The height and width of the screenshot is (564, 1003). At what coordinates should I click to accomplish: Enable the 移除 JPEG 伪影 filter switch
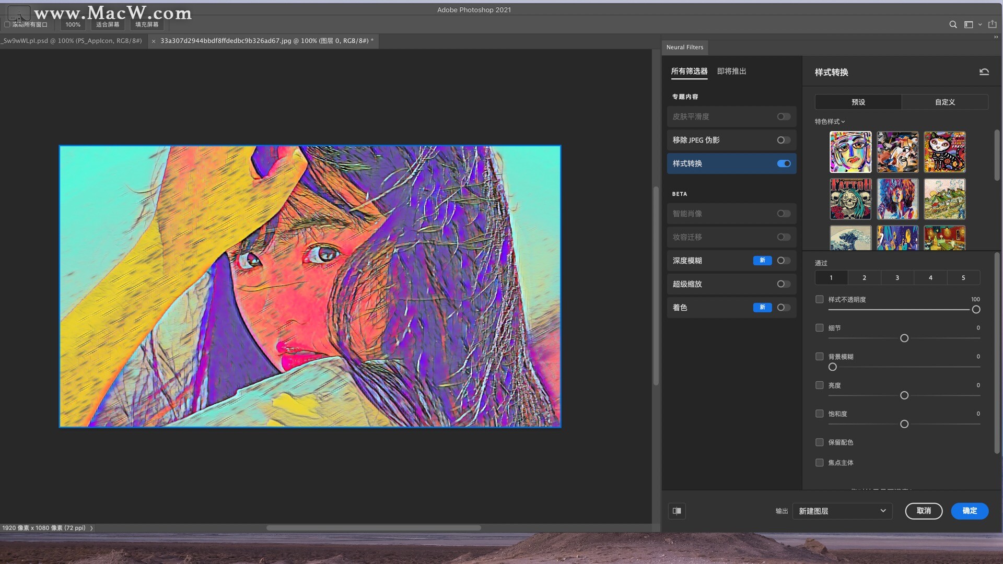[784, 140]
